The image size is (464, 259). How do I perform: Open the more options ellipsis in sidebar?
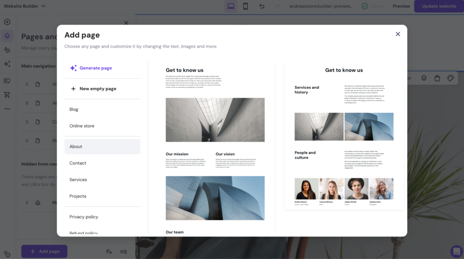tap(7, 109)
